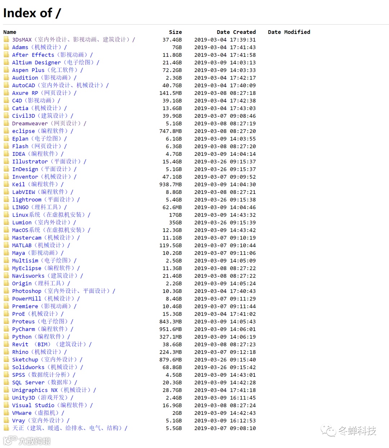The height and width of the screenshot is (448, 389).
Task: Go to Aspen Plus (化工软件) folder
Action: click(x=48, y=70)
